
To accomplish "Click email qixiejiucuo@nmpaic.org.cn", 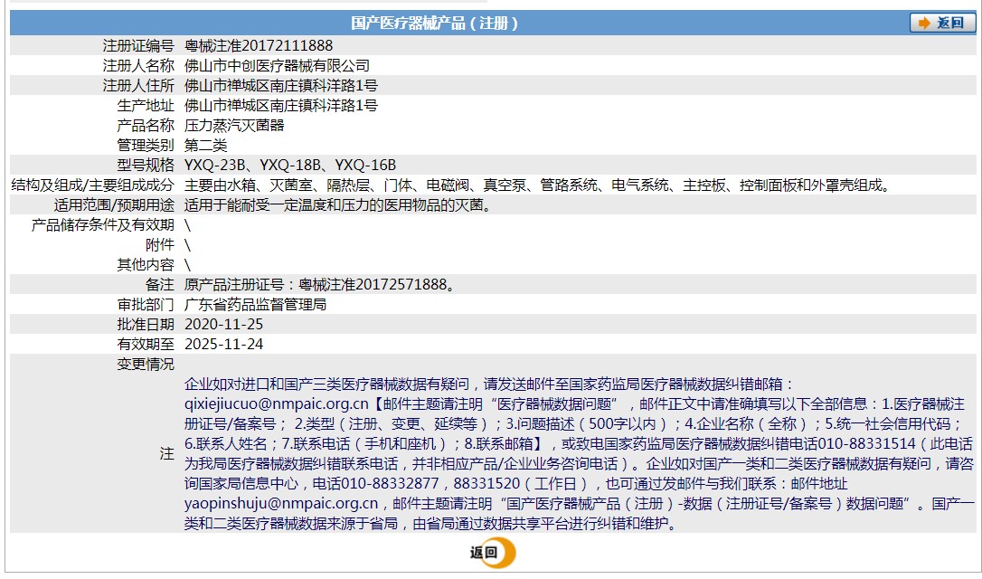I will click(276, 404).
